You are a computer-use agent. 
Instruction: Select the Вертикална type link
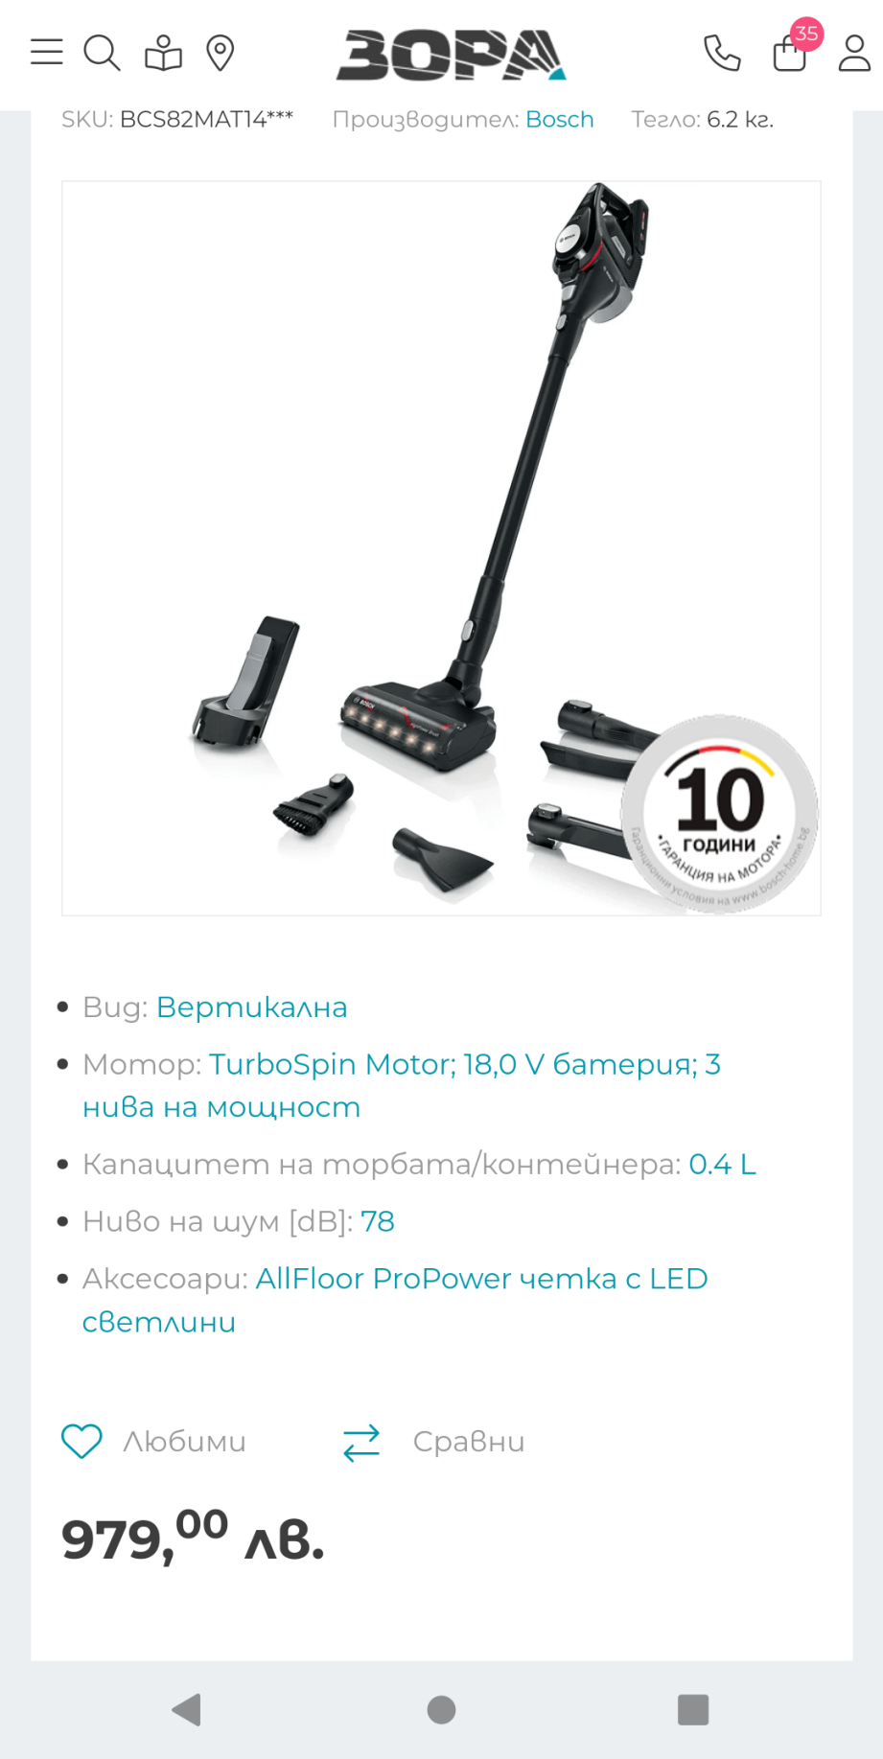252,1007
